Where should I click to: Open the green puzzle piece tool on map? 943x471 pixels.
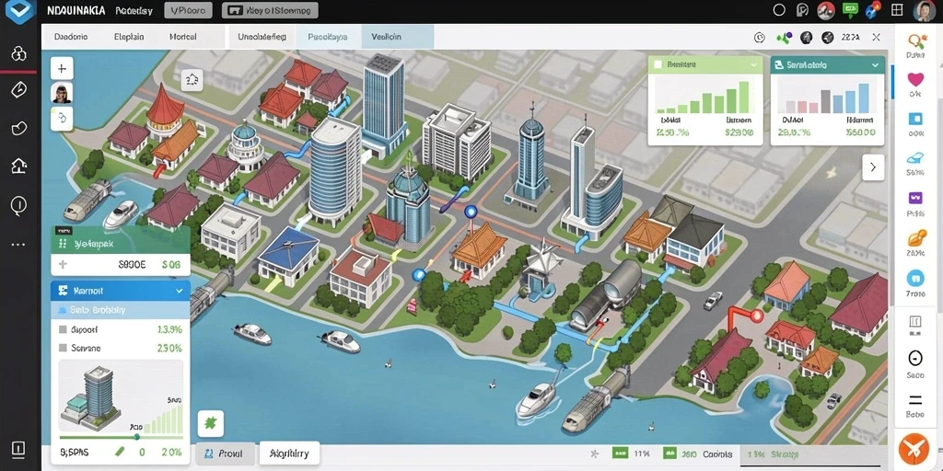[x=211, y=423]
